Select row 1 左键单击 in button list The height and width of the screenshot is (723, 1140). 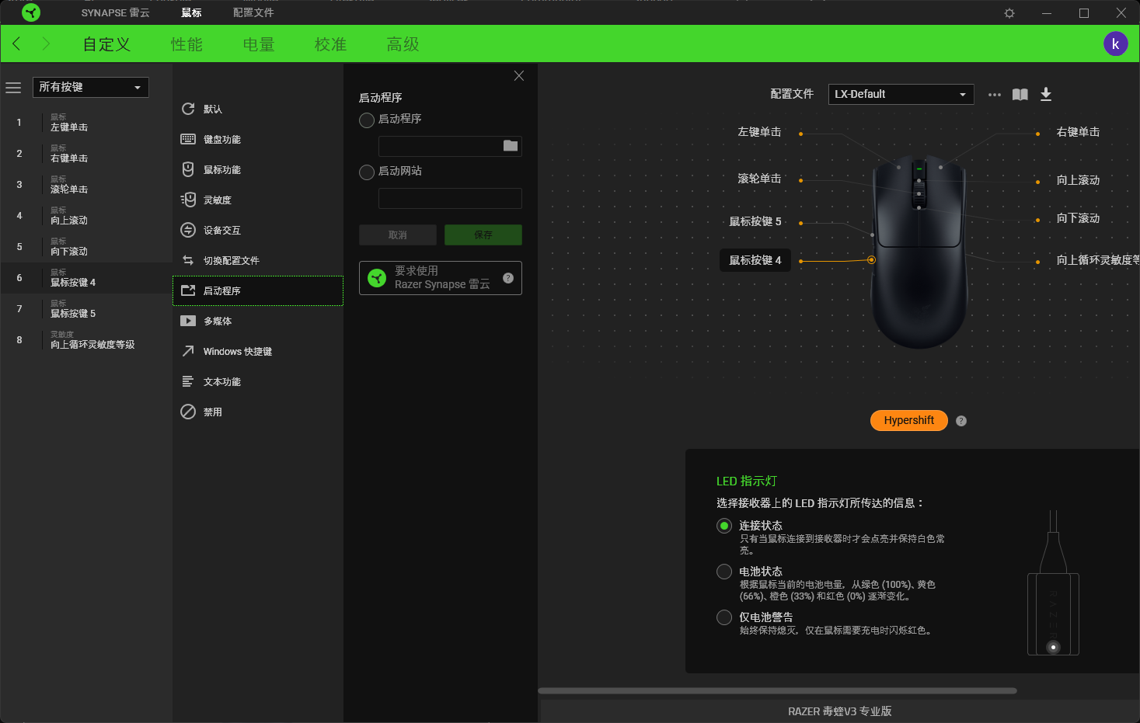click(x=86, y=123)
